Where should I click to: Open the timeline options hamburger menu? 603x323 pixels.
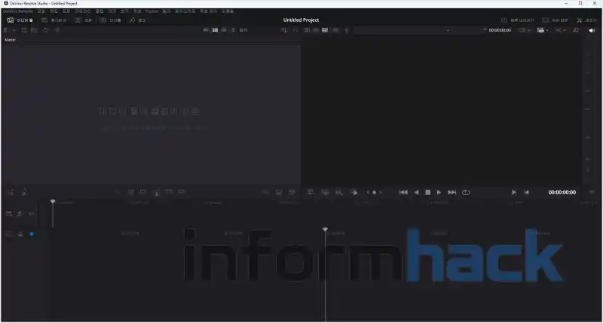(591, 193)
